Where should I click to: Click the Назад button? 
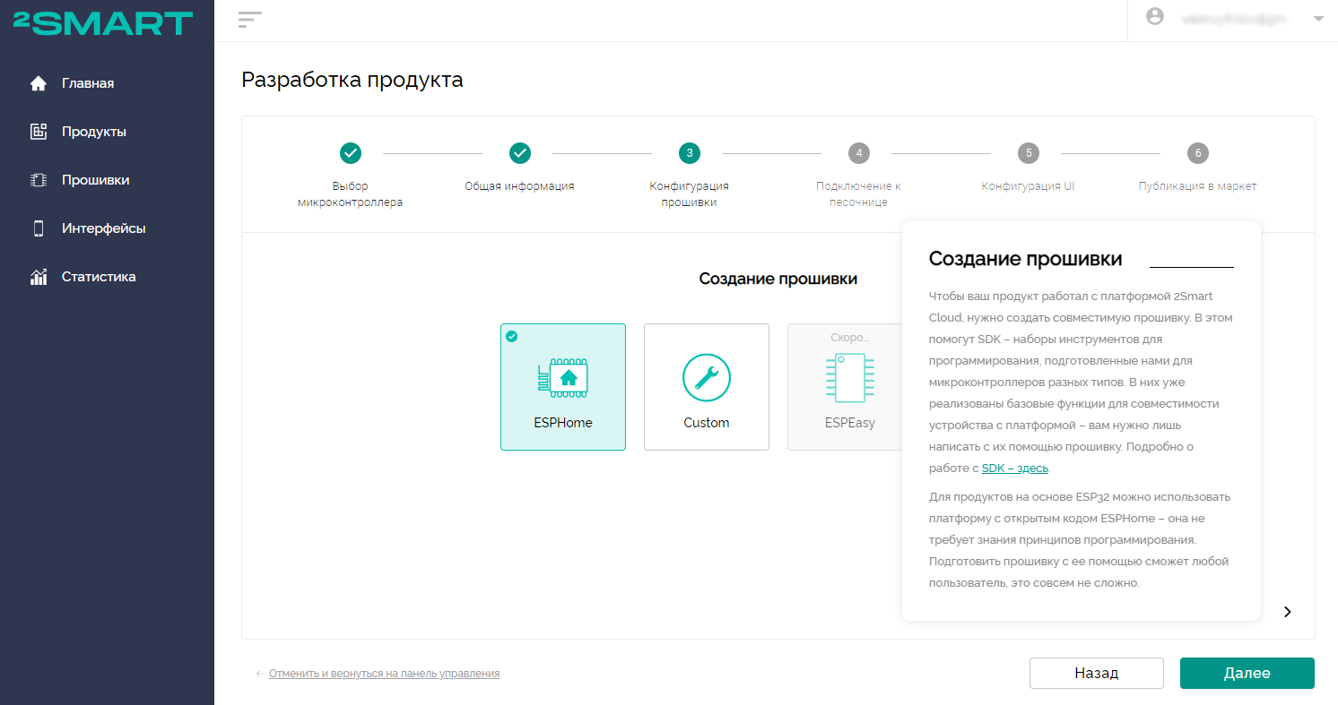pos(1097,674)
